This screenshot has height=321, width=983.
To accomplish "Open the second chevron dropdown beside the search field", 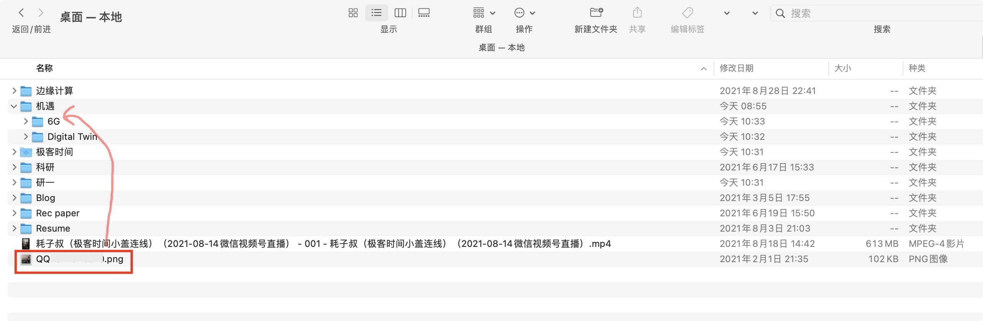I will tap(755, 13).
